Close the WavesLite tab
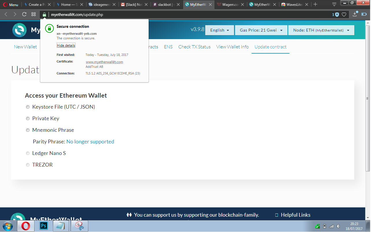The height and width of the screenshot is (232, 371). pyautogui.click(x=307, y=5)
